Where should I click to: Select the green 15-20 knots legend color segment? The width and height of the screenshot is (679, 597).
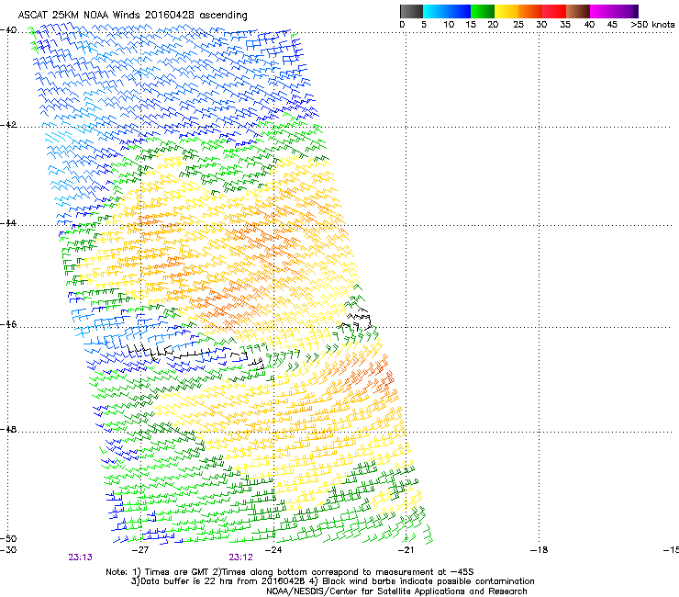[483, 11]
